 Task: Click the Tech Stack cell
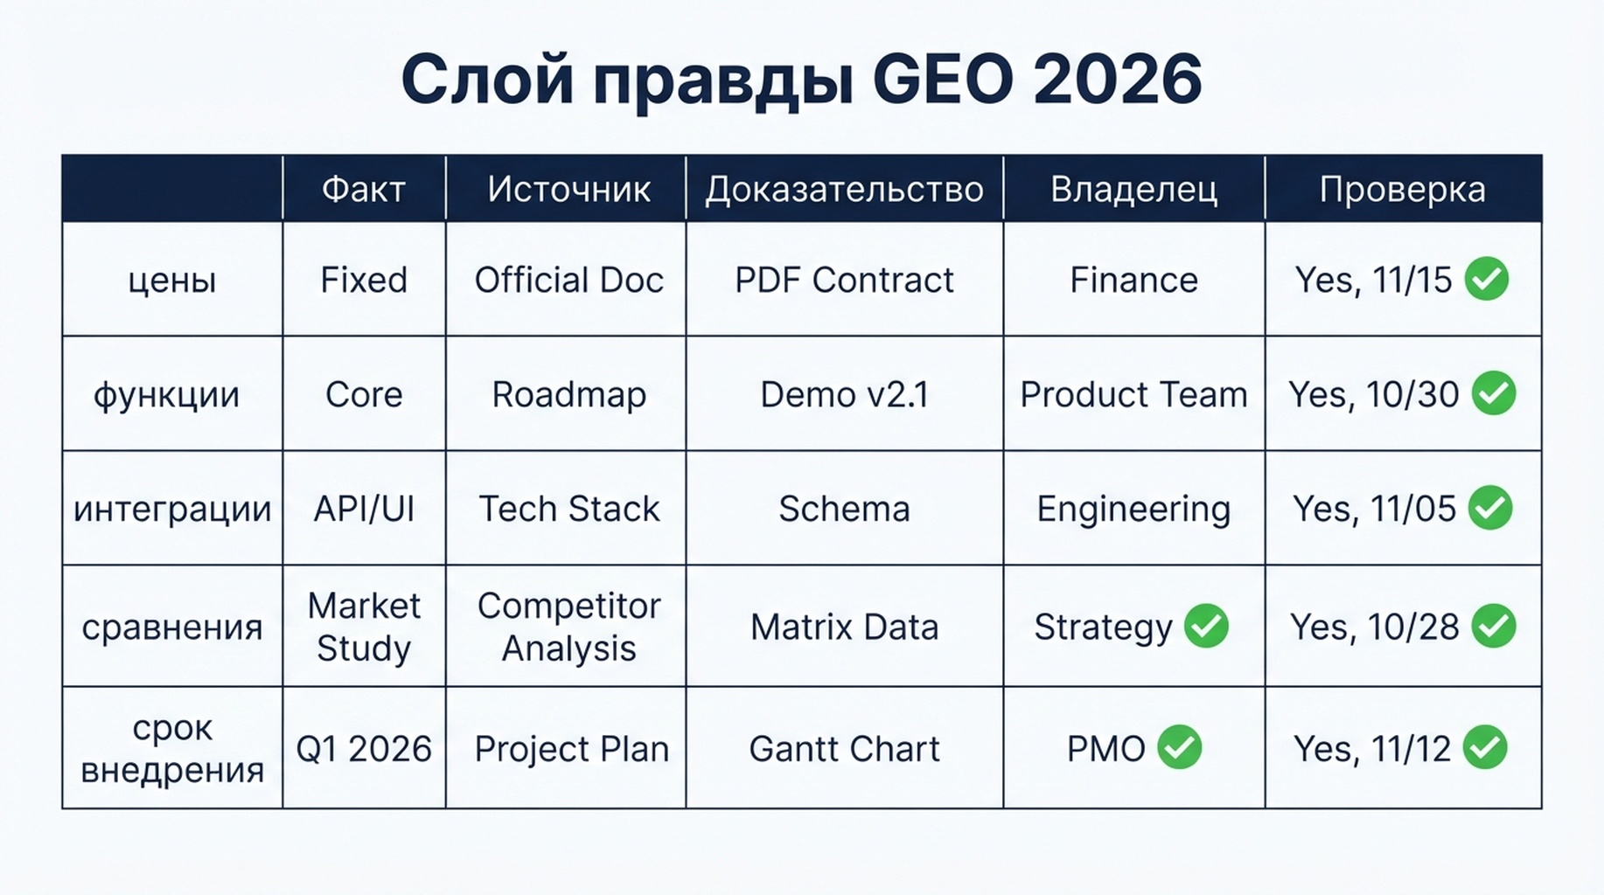(x=568, y=509)
